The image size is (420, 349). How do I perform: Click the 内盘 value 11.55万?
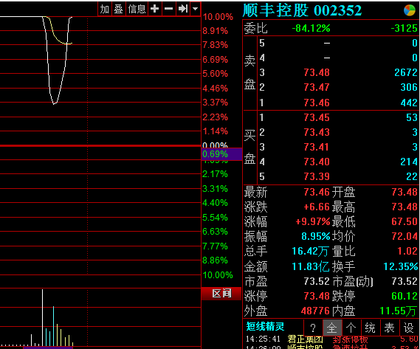(399, 311)
